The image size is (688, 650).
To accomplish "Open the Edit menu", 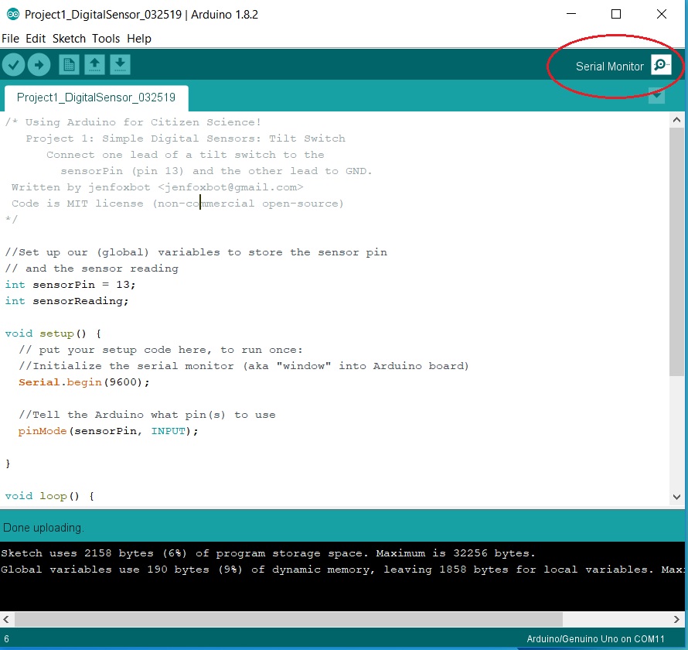I will tap(36, 38).
